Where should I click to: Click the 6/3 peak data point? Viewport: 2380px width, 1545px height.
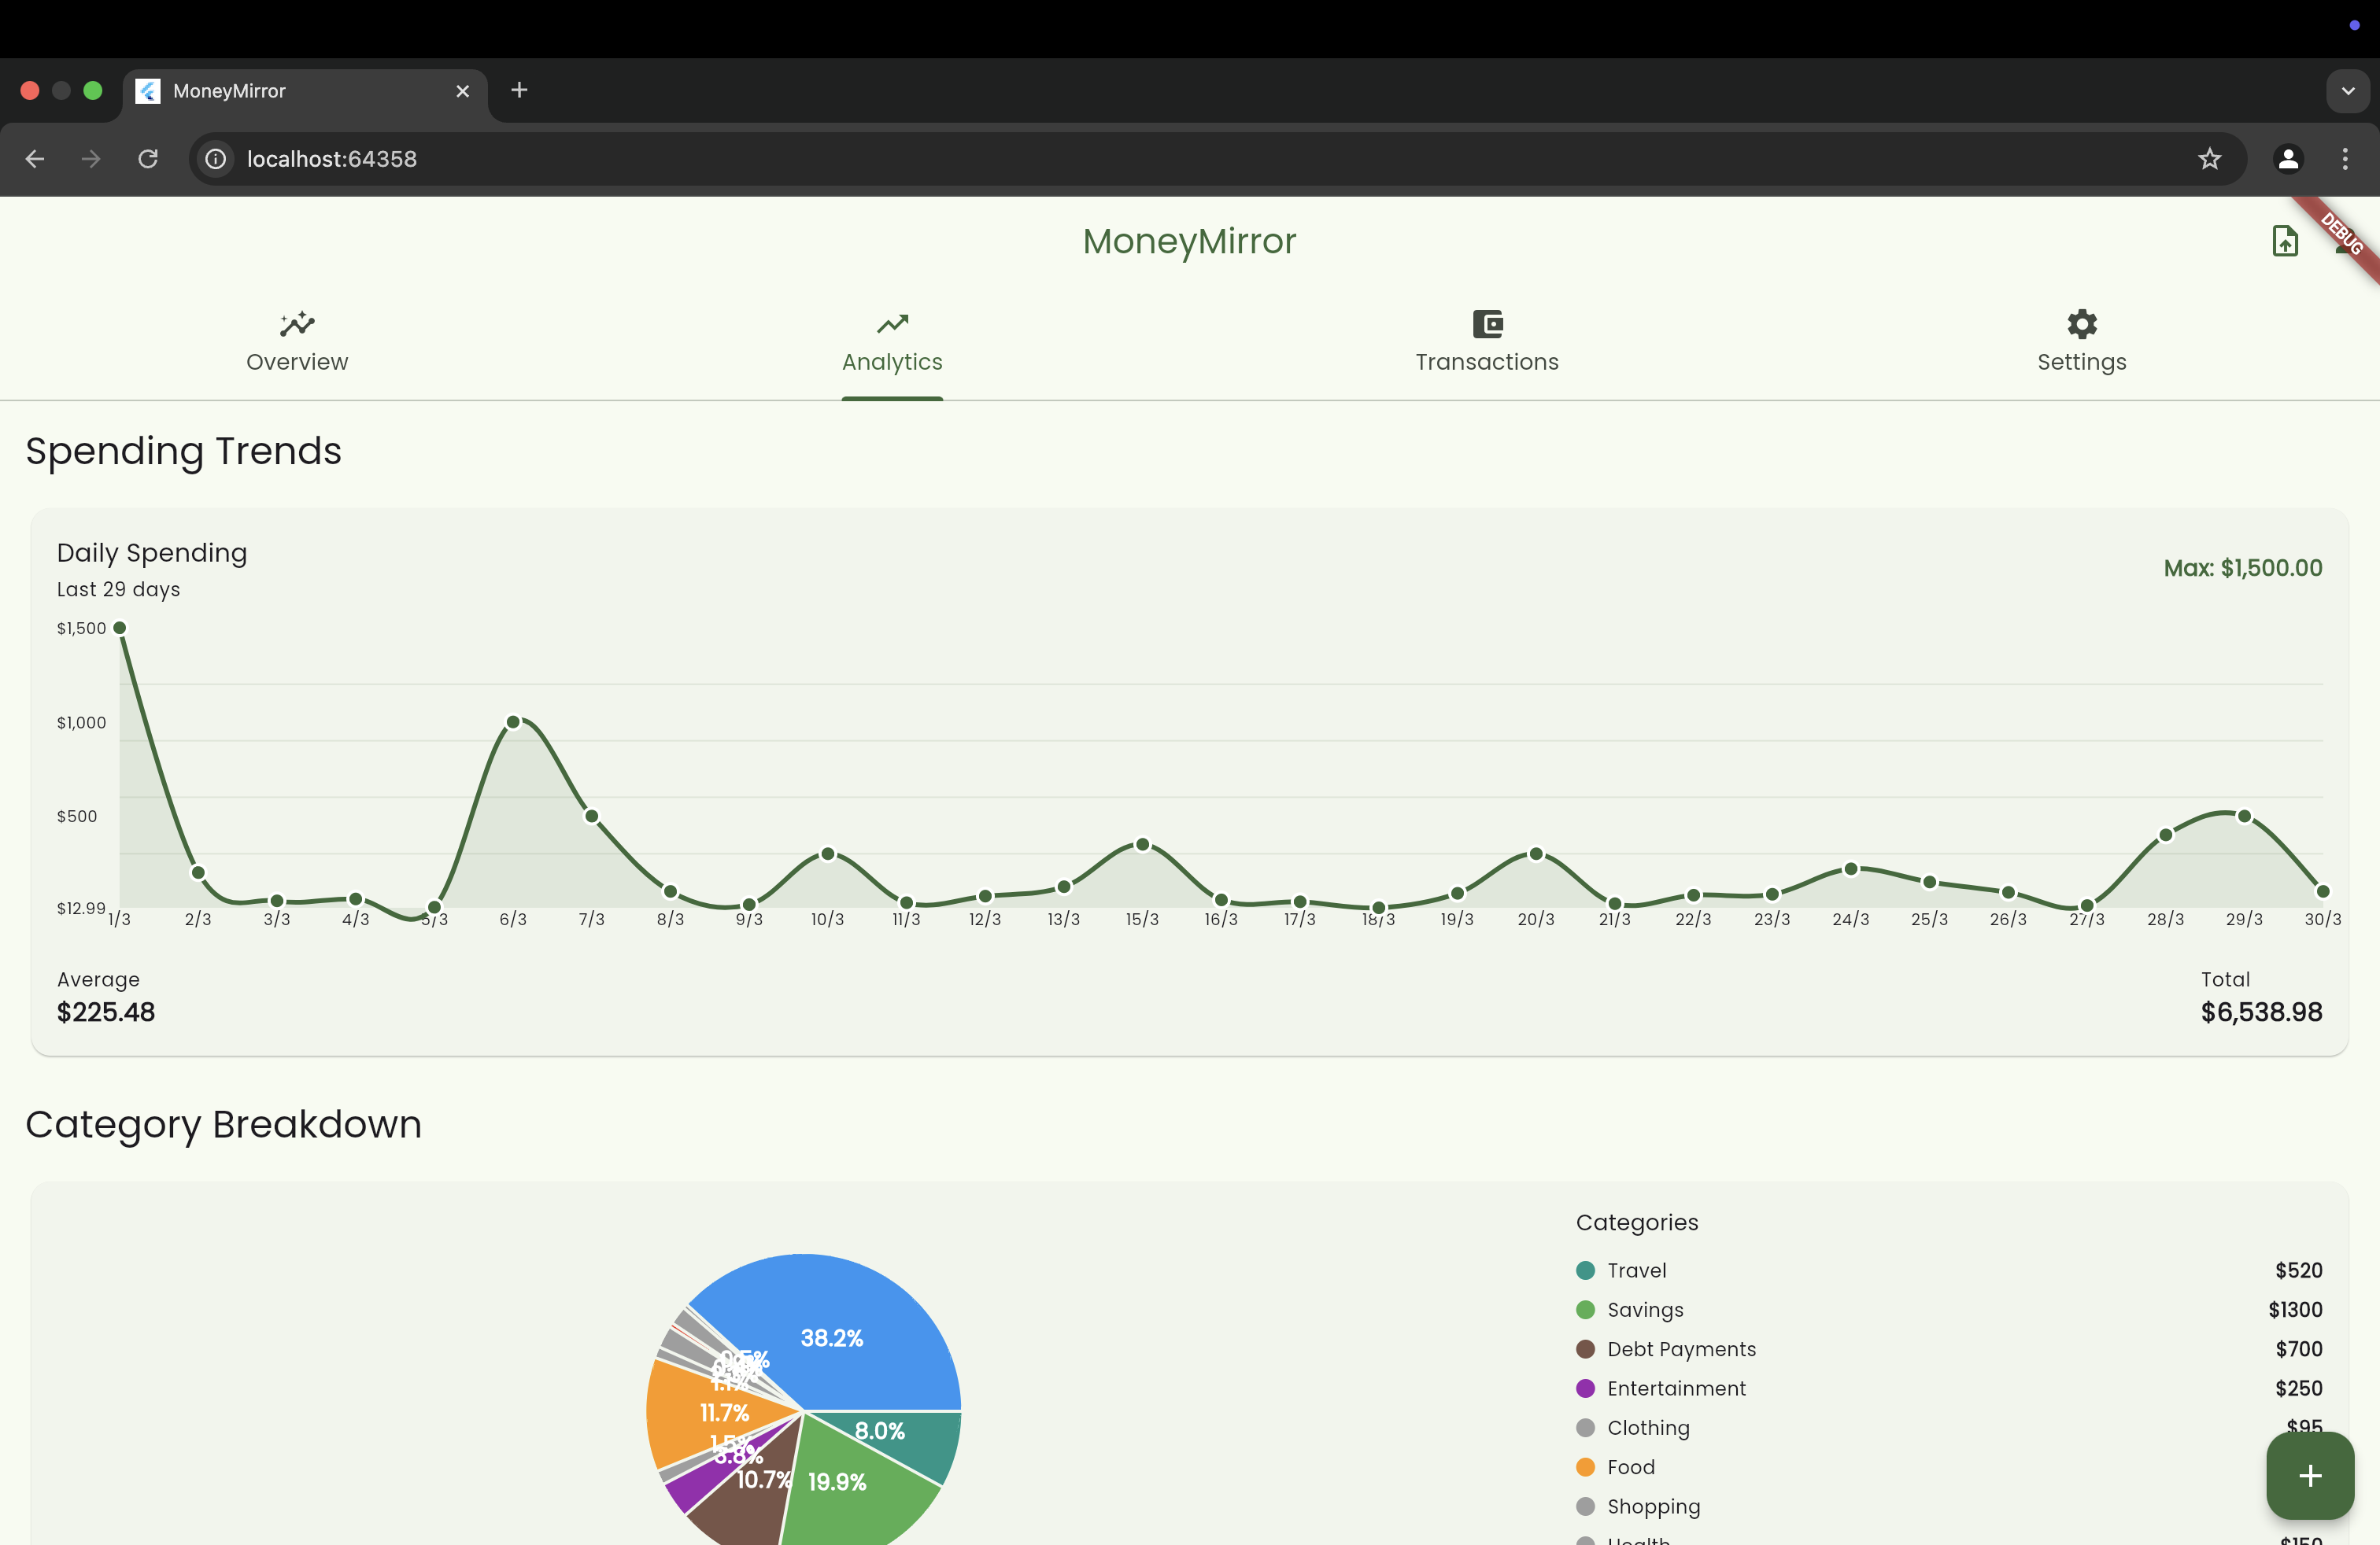coord(513,721)
